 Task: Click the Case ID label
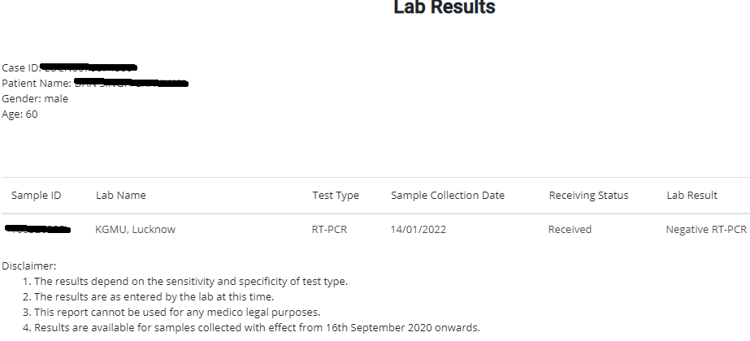20,68
